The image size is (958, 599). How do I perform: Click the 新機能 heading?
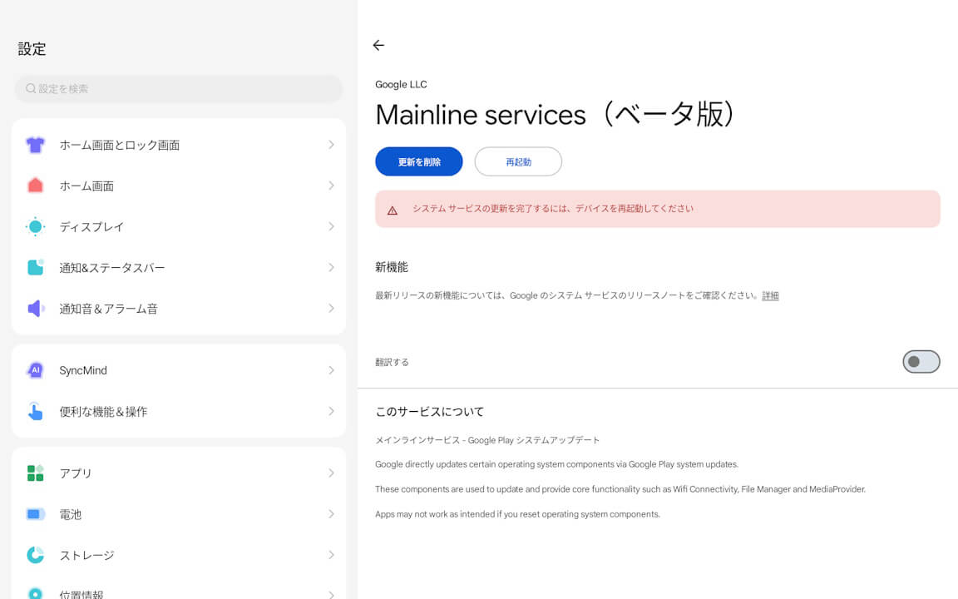click(x=392, y=267)
